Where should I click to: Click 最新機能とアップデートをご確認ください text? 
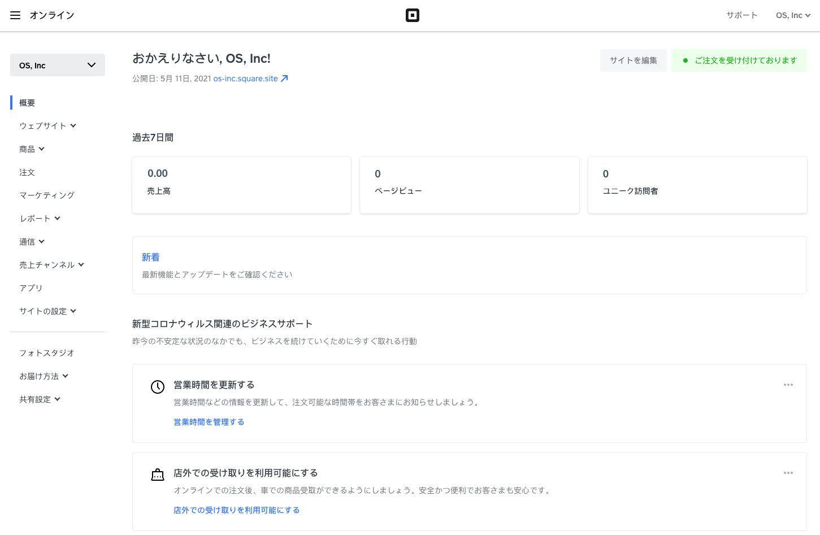(x=218, y=275)
